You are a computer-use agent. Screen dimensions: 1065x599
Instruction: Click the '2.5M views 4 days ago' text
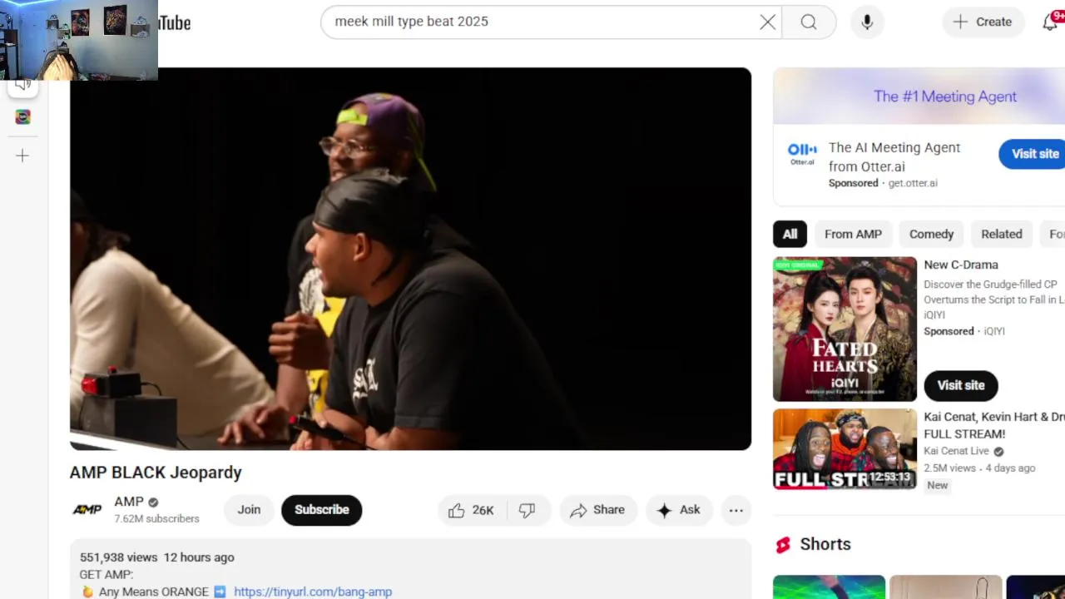(979, 468)
